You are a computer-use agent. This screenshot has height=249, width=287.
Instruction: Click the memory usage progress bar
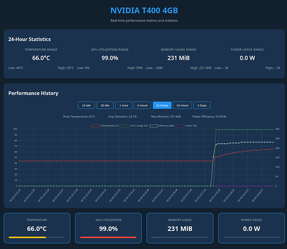(x=180, y=237)
